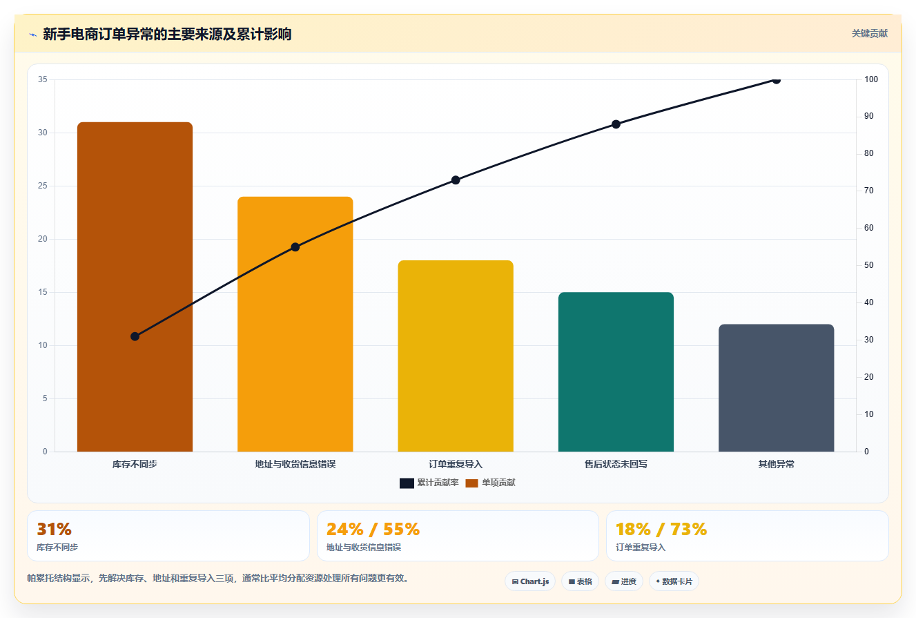Click the cumulative line point above 售后状态未回写
Screen dimensions: 916x618
pyautogui.click(x=616, y=124)
